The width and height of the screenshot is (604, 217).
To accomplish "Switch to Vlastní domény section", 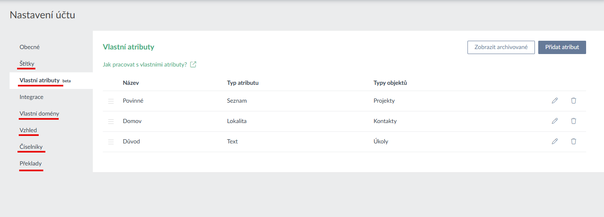I will 39,113.
